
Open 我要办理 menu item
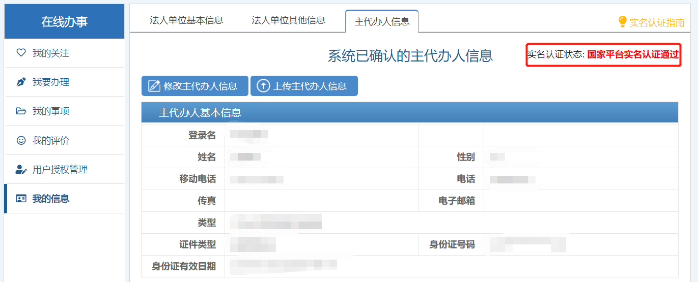(x=51, y=82)
